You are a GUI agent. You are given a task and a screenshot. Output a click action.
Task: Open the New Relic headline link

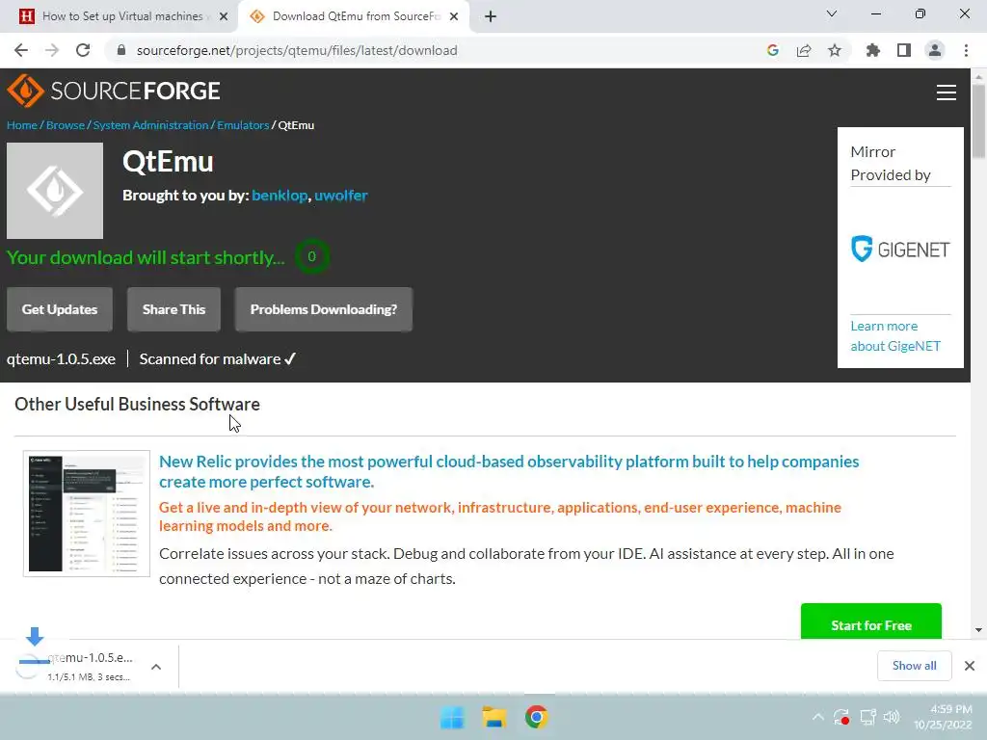click(509, 471)
